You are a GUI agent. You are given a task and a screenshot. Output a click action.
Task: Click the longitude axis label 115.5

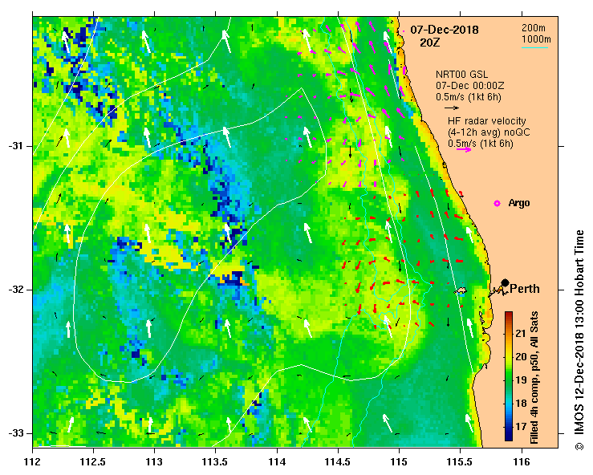click(461, 462)
